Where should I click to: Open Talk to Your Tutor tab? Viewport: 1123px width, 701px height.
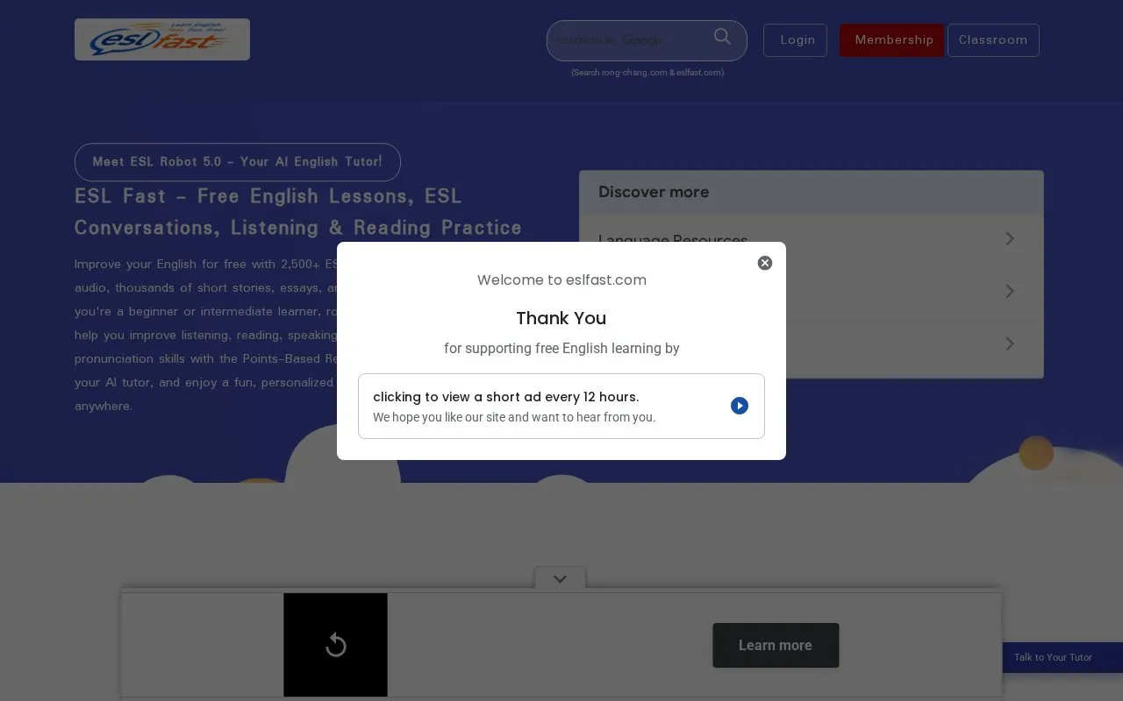tap(1062, 657)
